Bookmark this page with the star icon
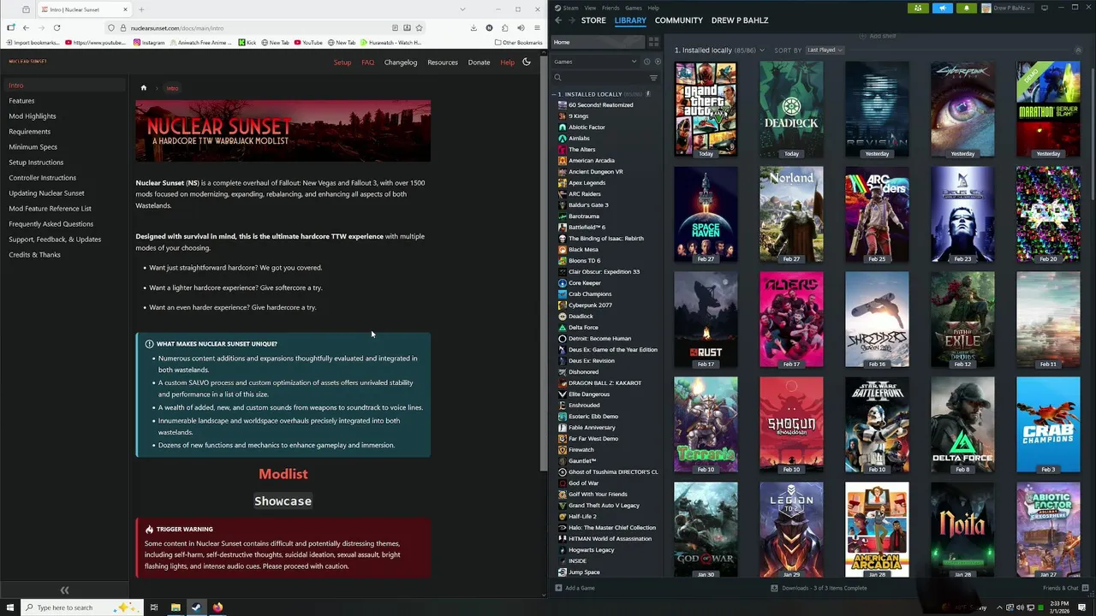The image size is (1096, 616). pos(419,27)
